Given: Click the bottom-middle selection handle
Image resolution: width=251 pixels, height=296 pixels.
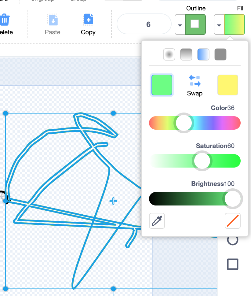Looking at the screenshot, I should pos(113,289).
